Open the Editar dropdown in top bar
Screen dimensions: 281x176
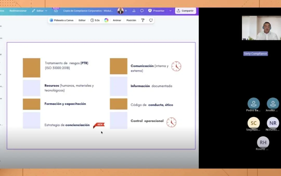pos(40,11)
